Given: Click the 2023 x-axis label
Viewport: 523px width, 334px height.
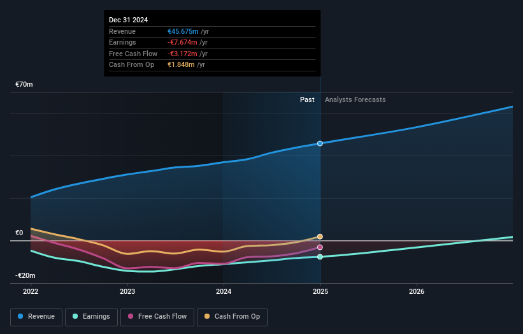Looking at the screenshot, I should coord(127,291).
